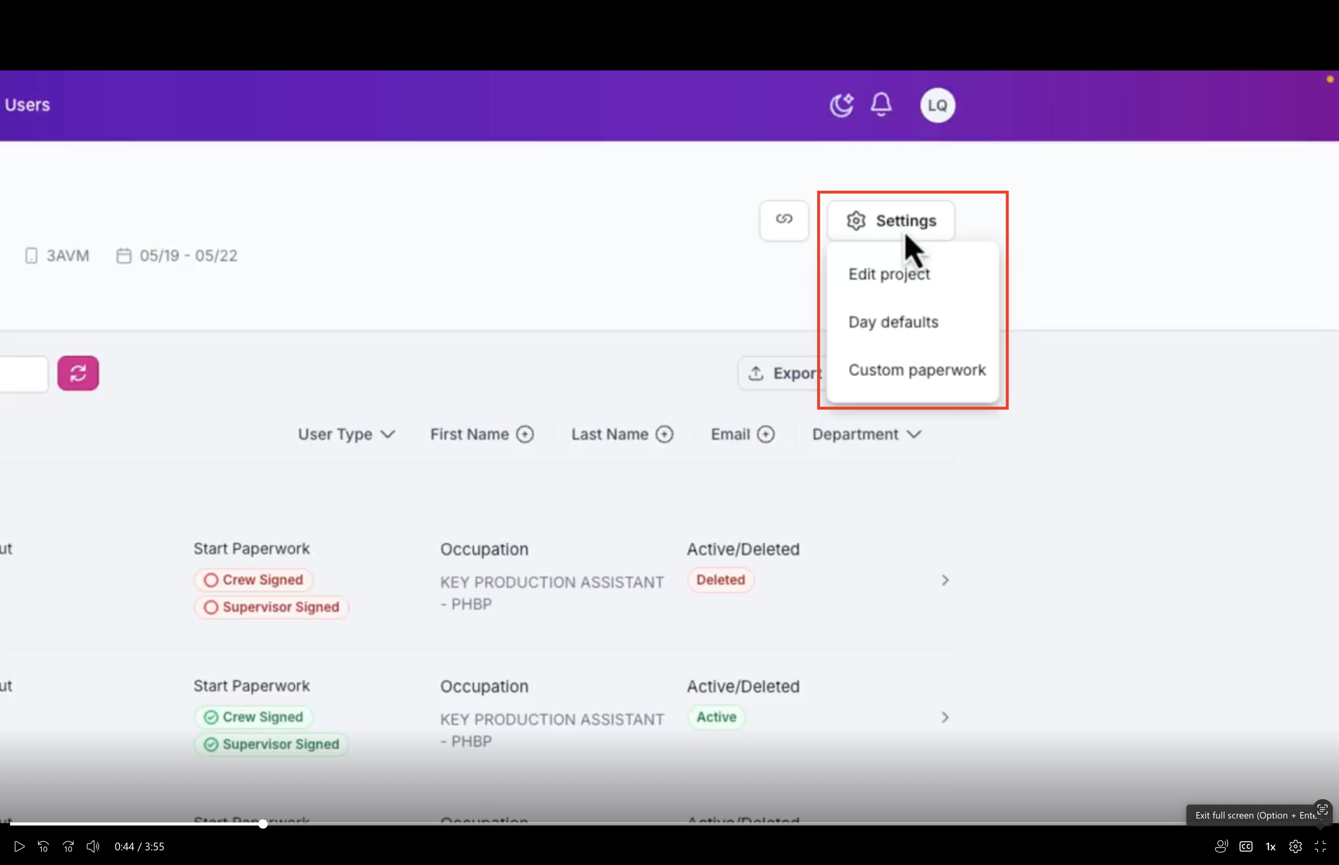
Task: Click the video progress slider handle
Action: (x=263, y=824)
